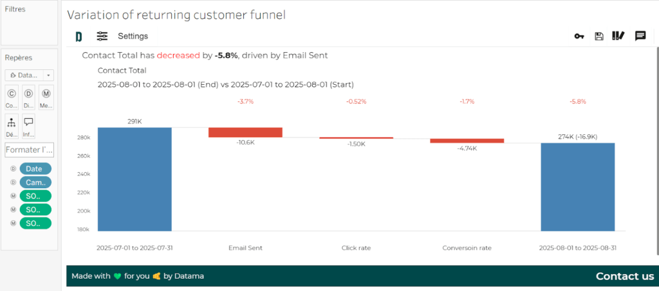Open the Settings text label
The width and height of the screenshot is (659, 291).
click(x=133, y=37)
